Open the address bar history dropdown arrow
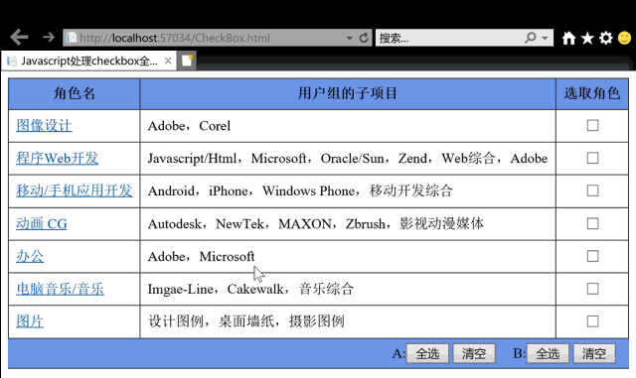Image resolution: width=636 pixels, height=378 pixels. (x=349, y=38)
